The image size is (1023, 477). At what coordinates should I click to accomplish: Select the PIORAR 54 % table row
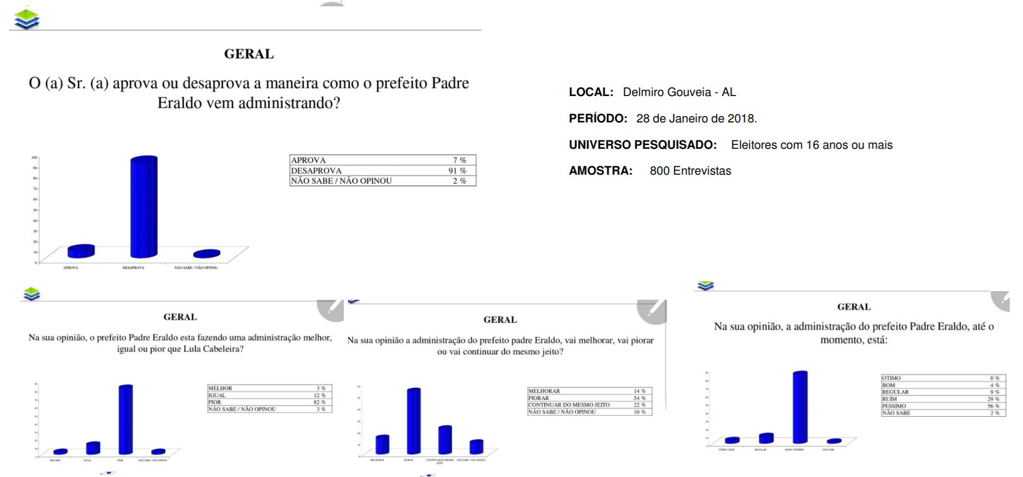pyautogui.click(x=589, y=398)
